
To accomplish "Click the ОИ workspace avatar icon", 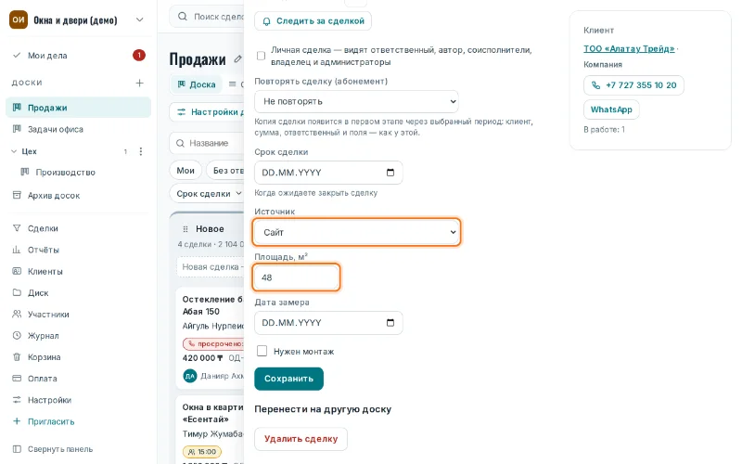I will (19, 19).
